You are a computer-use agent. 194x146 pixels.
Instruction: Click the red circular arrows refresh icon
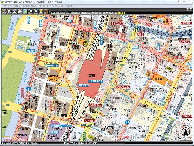click(x=46, y=12)
